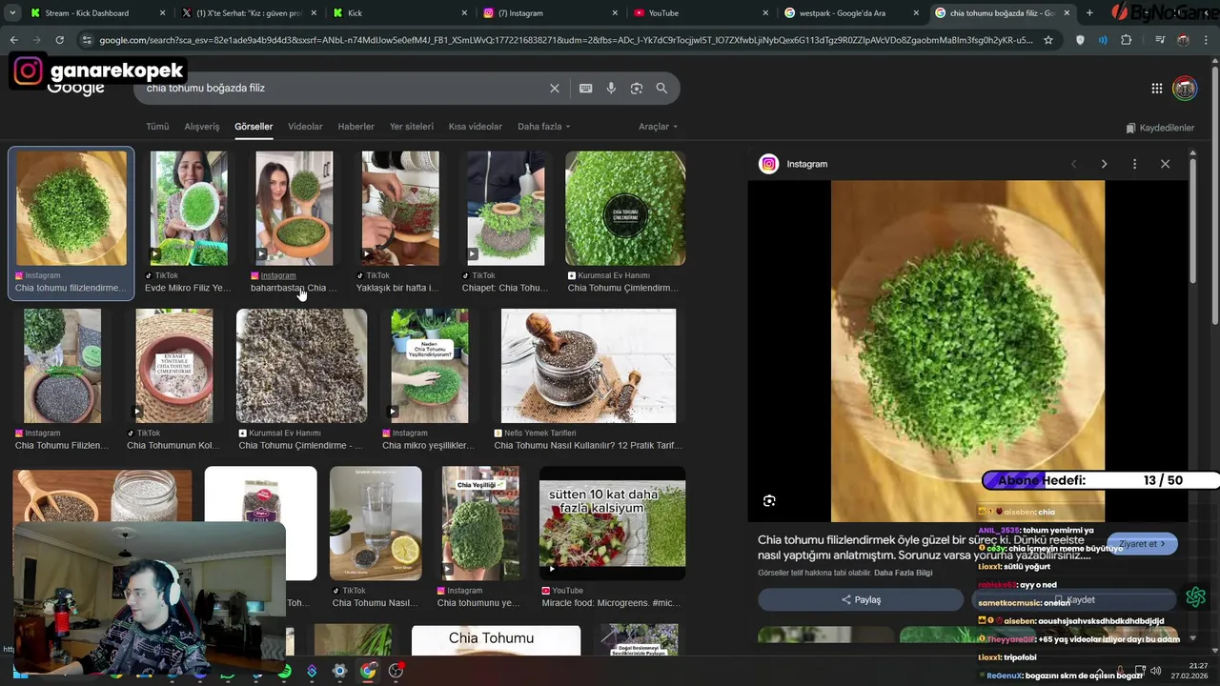Switch to the YouTube browser tab
The image size is (1220, 686).
coord(701,13)
